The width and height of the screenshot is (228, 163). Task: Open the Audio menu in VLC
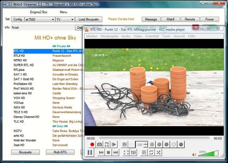126,36
